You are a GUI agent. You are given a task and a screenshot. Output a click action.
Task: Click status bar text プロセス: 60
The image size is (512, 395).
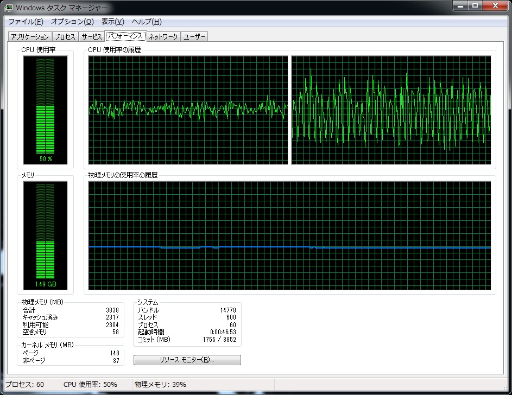25,385
